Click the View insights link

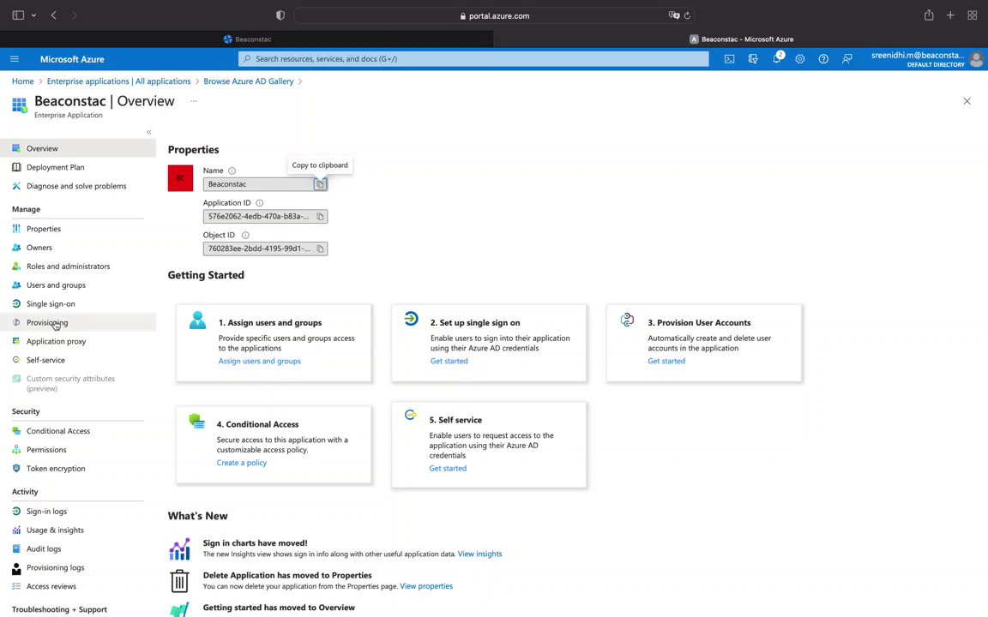(x=479, y=554)
